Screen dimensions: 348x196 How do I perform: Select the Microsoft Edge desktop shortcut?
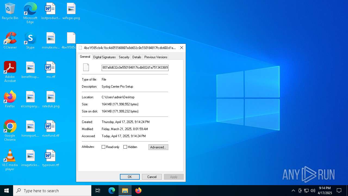[x=30, y=13]
